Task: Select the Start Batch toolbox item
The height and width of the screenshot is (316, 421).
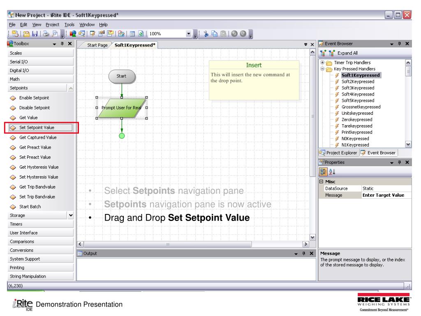Action: pos(41,207)
